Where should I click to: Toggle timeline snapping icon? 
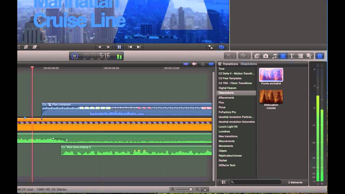click(x=211, y=64)
